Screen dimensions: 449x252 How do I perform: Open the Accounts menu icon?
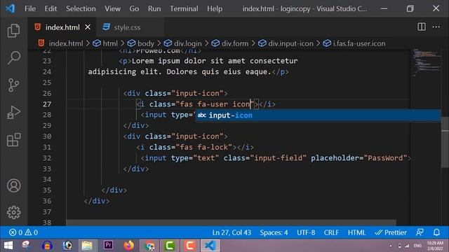13,185
